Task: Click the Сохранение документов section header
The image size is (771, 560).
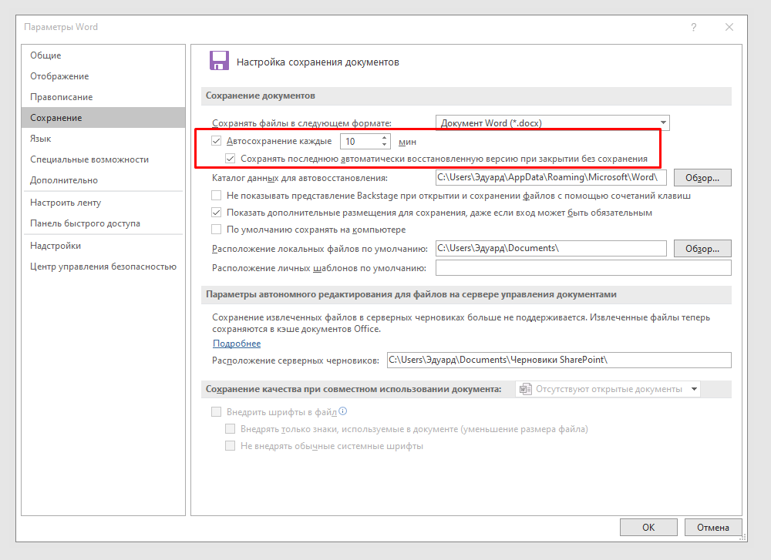Action: 466,96
